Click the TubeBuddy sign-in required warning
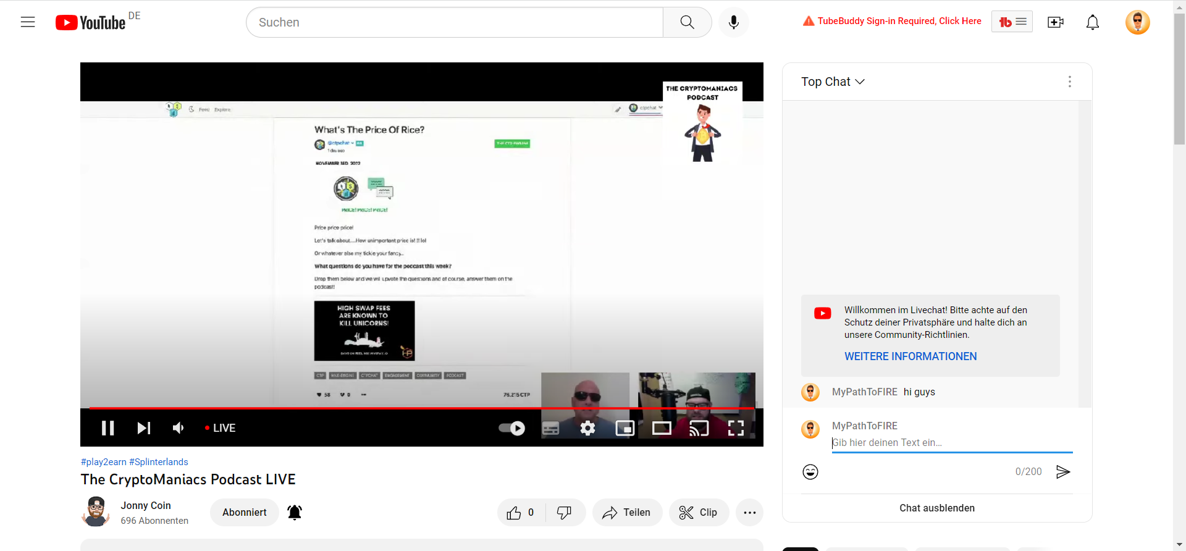The height and width of the screenshot is (551, 1186). coord(892,21)
